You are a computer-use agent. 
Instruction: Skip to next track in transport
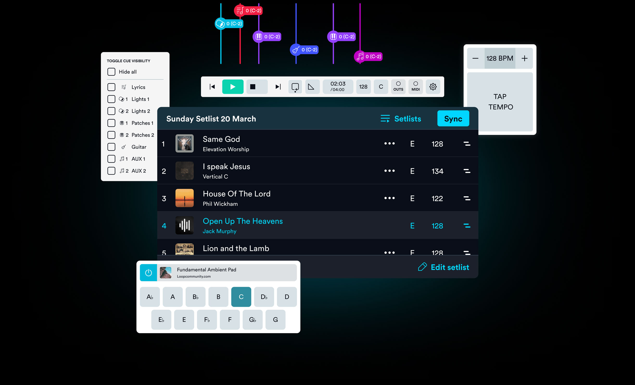click(278, 87)
